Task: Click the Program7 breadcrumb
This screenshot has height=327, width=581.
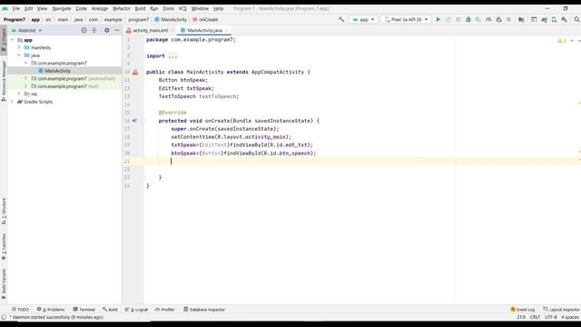Action: pos(15,20)
